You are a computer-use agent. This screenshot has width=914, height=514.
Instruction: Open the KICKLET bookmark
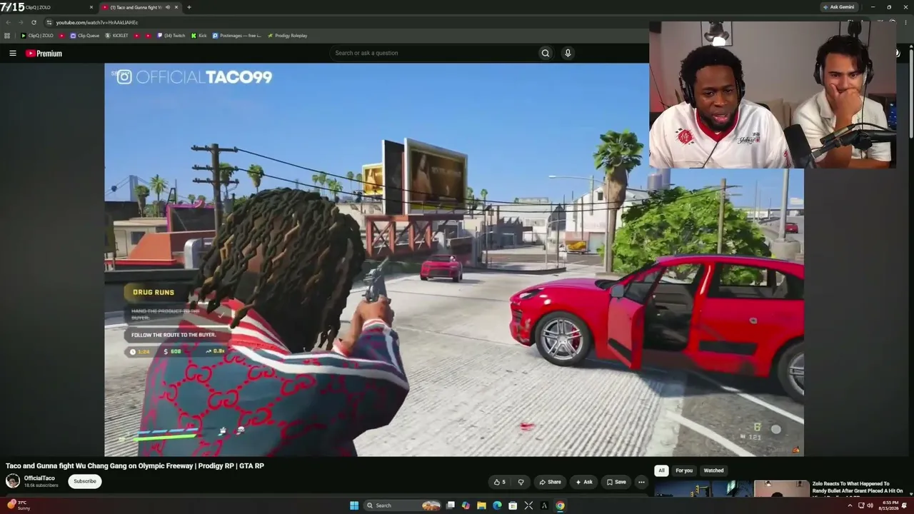tap(117, 36)
